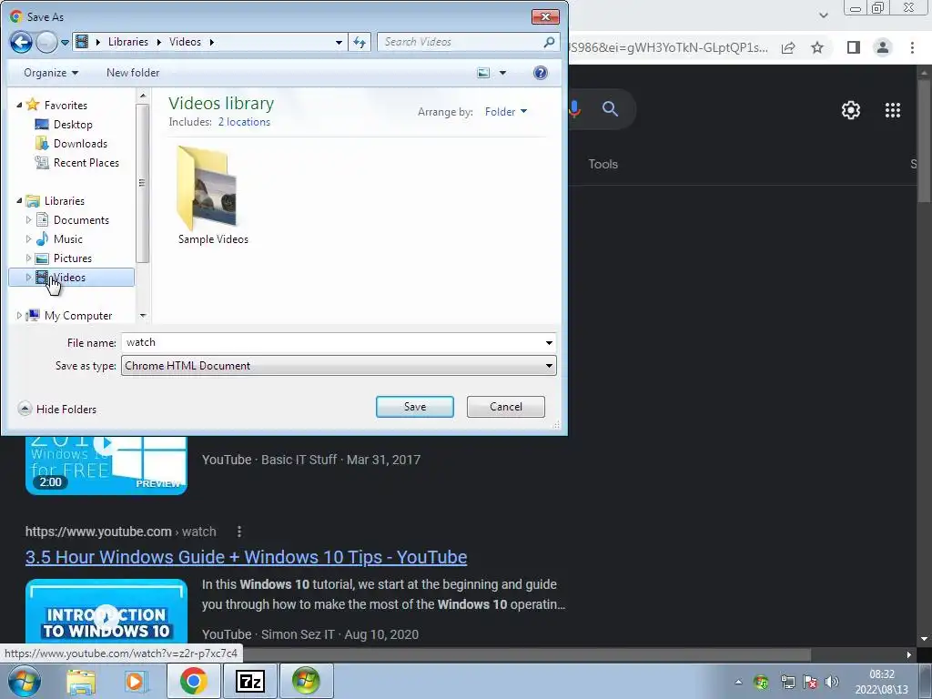Viewport: 932px width, 699px height.
Task: Click the Google voice search microphone
Action: 575,109
